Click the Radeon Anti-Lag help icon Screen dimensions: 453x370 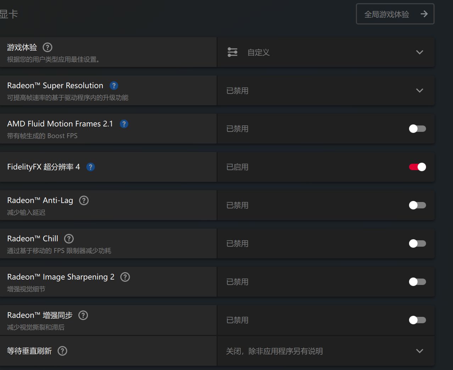point(84,200)
